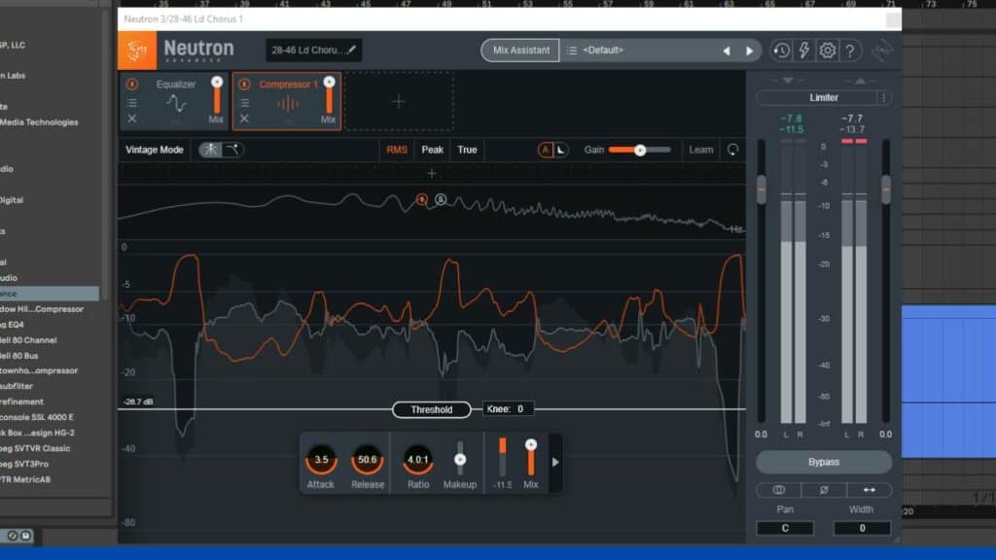Toggle Compressor 1 power button

tap(244, 85)
